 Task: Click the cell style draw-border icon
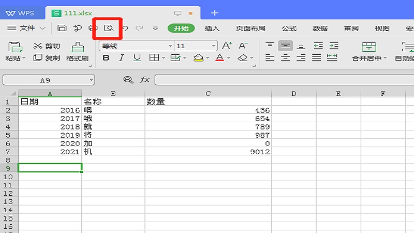[x=175, y=57]
